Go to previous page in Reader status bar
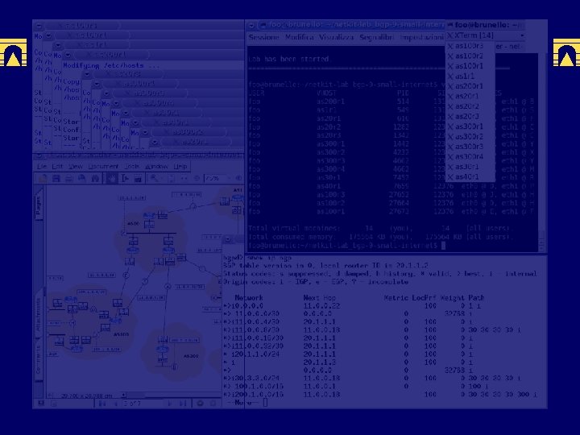Image resolution: width=580 pixels, height=435 pixels. [116, 404]
